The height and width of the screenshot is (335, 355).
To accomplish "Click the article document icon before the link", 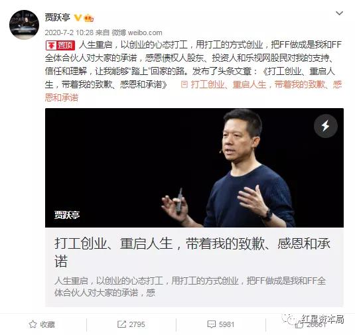I will click(184, 85).
